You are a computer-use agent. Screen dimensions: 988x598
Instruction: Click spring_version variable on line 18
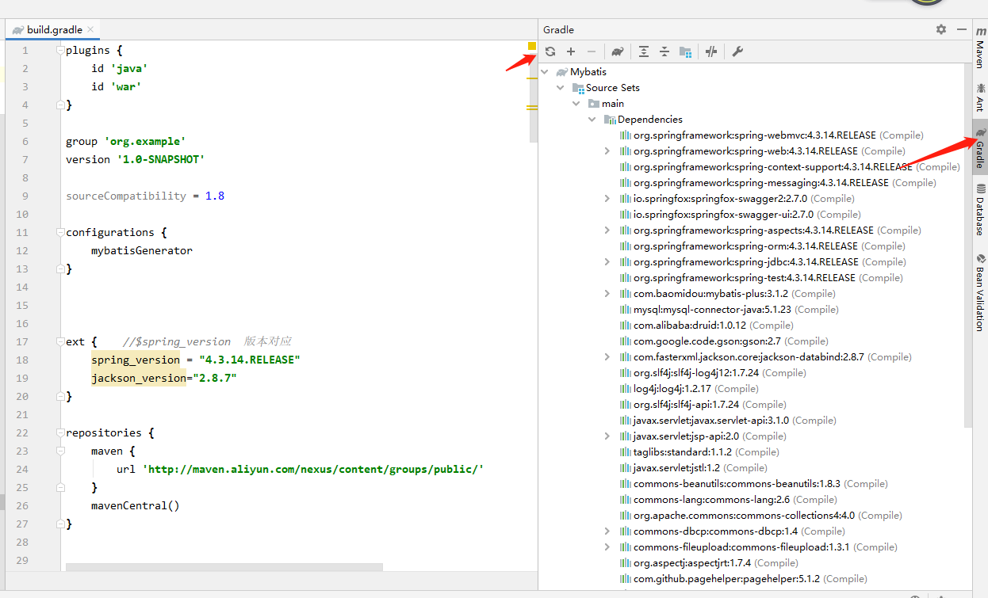click(136, 360)
